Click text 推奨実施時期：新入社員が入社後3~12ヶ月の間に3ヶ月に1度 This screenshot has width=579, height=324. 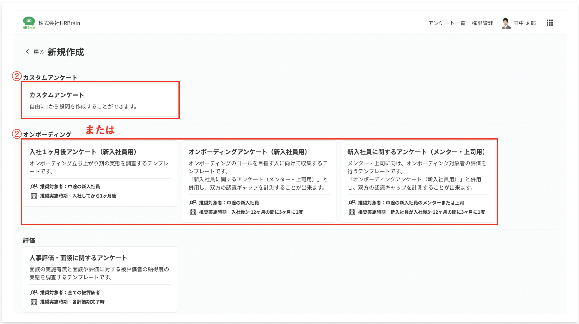click(x=421, y=212)
